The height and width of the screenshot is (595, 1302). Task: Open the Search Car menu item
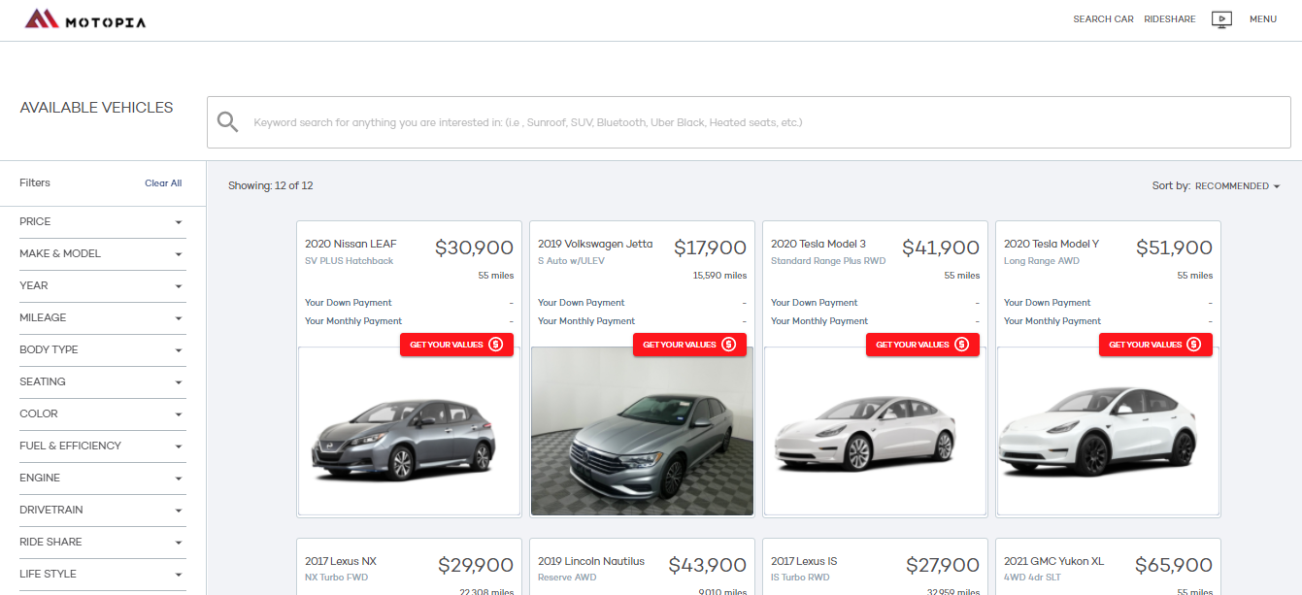1103,19
